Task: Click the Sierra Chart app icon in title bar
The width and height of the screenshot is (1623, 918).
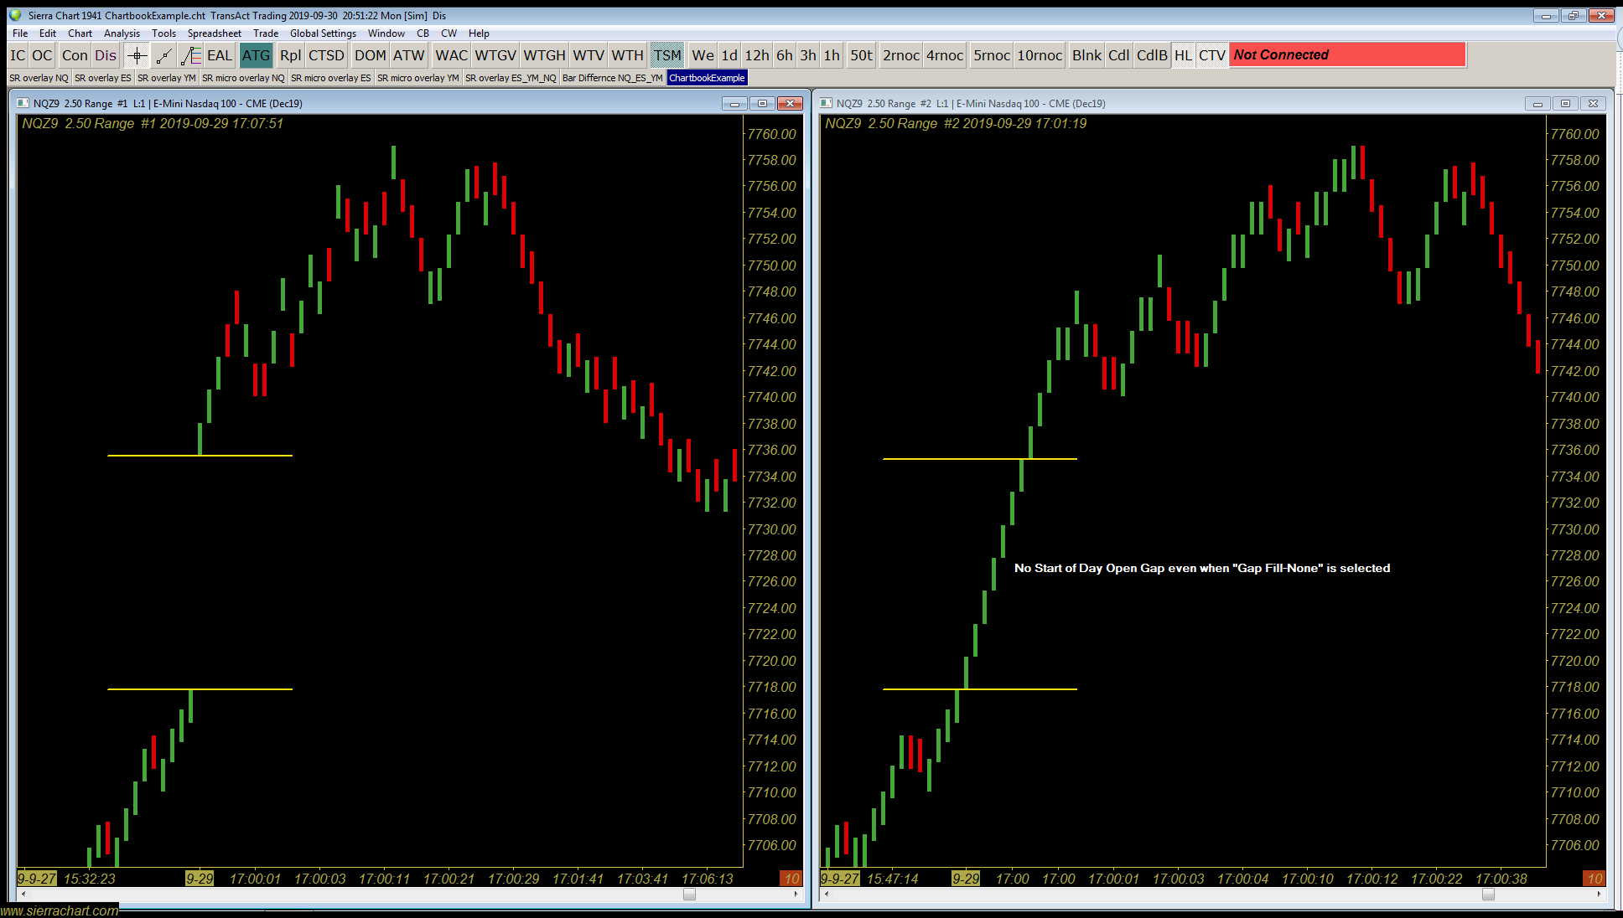Action: coord(15,15)
